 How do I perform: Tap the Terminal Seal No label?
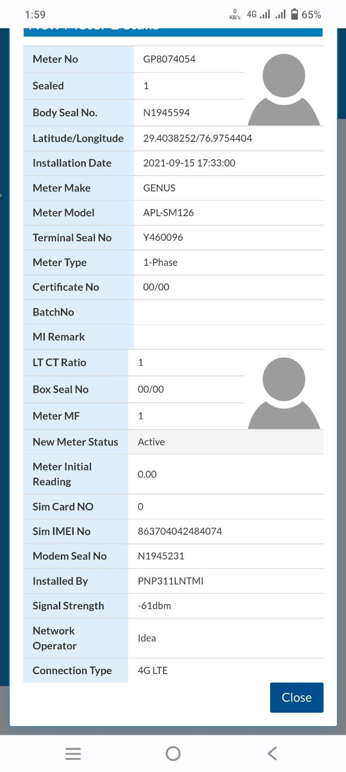click(x=72, y=237)
